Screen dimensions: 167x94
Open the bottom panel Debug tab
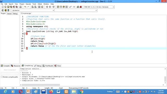click(38, 66)
